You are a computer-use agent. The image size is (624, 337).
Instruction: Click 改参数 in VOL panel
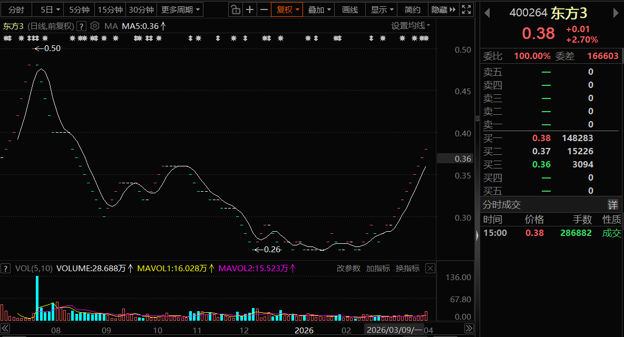click(348, 268)
